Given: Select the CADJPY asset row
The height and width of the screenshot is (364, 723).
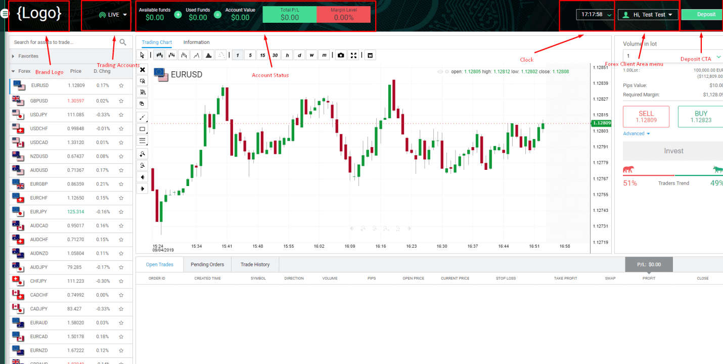Looking at the screenshot, I should click(x=71, y=308).
